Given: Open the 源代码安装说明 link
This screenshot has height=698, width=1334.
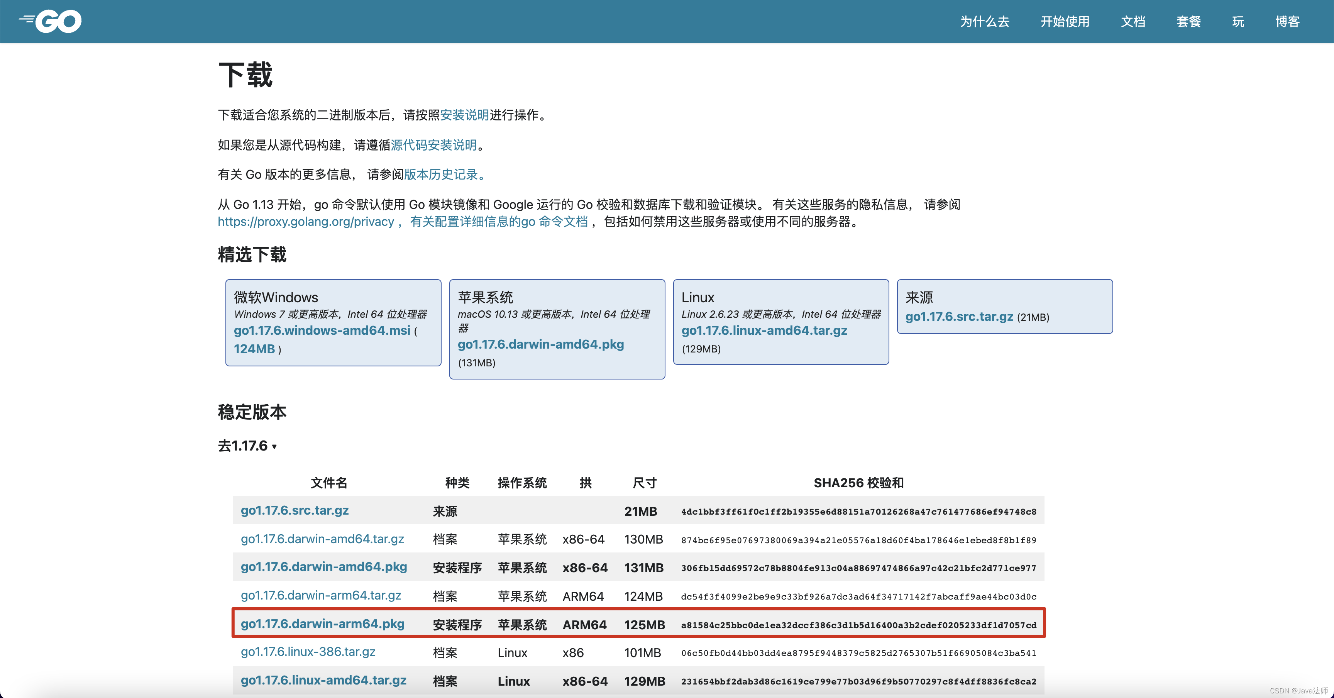Looking at the screenshot, I should click(433, 145).
